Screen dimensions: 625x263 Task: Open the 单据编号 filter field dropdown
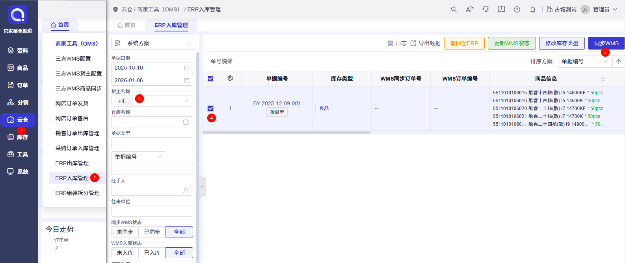tap(139, 157)
